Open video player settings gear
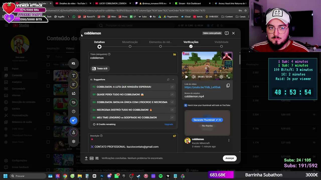Screen dimensions: 321x180 click(221, 77)
